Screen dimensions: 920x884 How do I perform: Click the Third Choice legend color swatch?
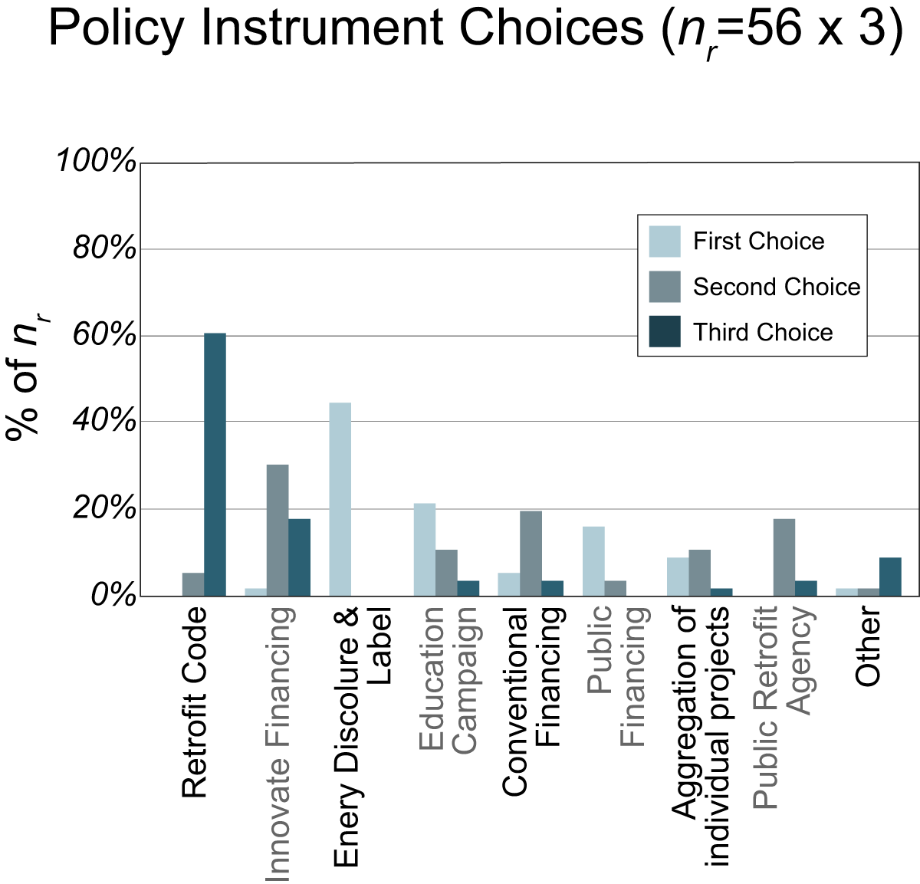pos(664,332)
